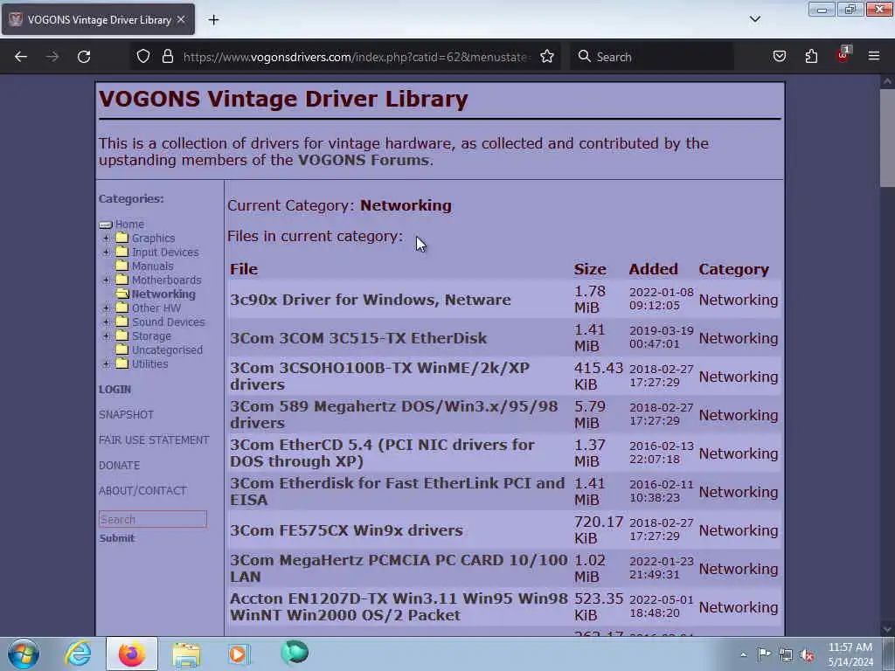Open the FAIR USE STATEMENT page
Viewport: 895px width, 671px height.
pyautogui.click(x=154, y=440)
